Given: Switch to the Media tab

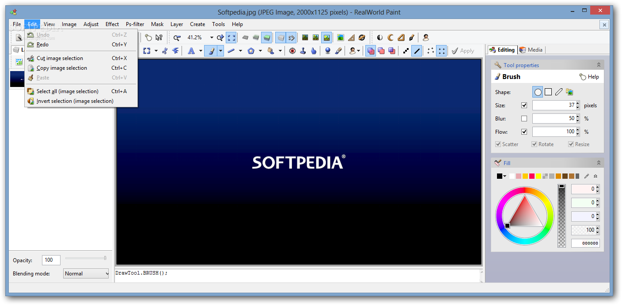Looking at the screenshot, I should [x=531, y=50].
